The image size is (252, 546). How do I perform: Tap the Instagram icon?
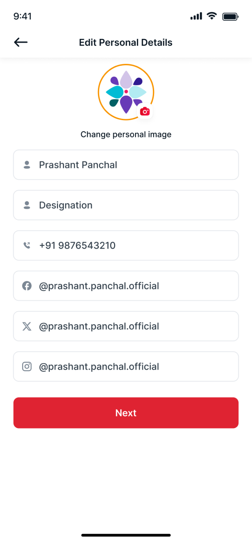(27, 366)
